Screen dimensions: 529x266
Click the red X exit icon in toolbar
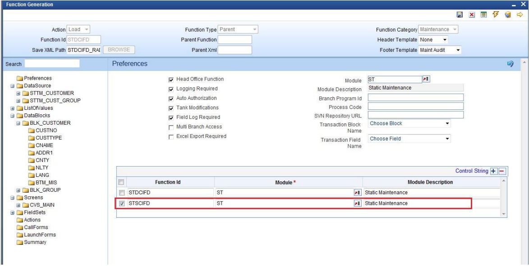pos(472,15)
